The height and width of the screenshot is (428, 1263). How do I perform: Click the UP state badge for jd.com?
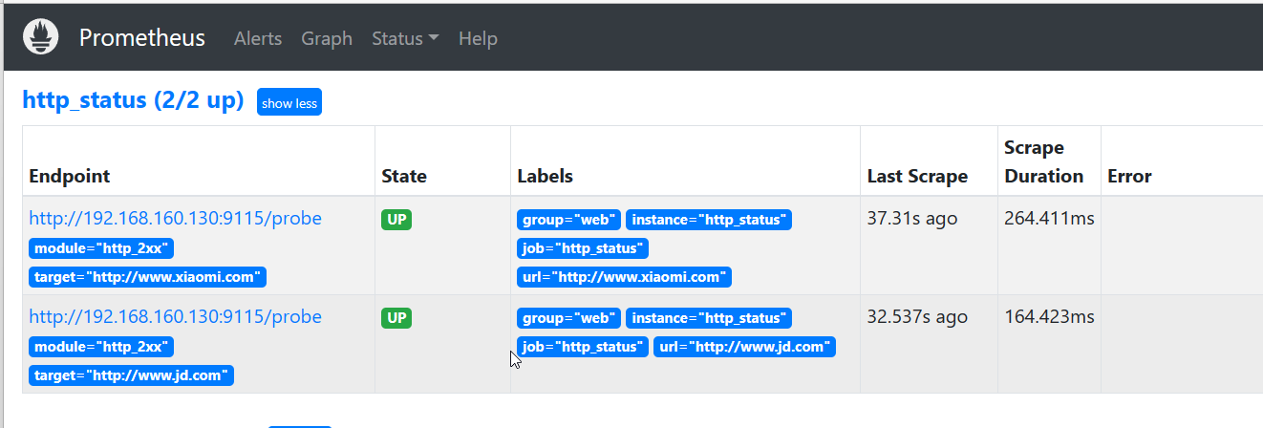pos(396,318)
